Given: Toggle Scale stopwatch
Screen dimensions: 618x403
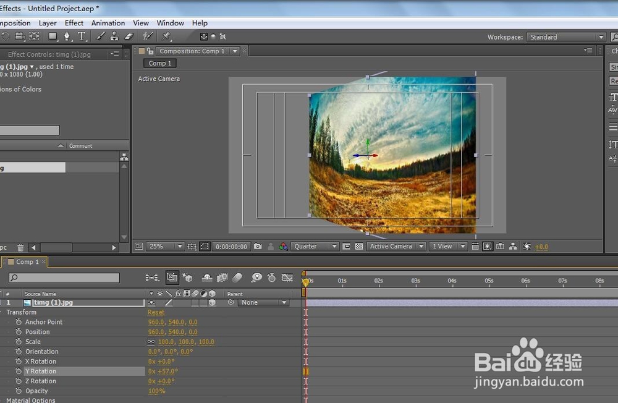Looking at the screenshot, I should coord(19,341).
